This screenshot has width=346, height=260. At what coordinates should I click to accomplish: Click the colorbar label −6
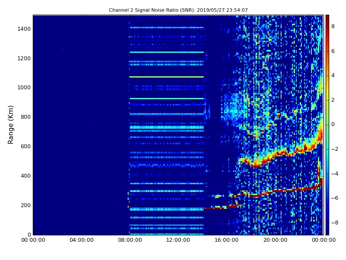click(x=334, y=198)
